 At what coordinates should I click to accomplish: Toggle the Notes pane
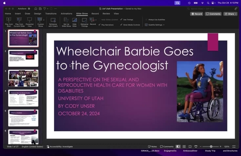[x=152, y=146]
